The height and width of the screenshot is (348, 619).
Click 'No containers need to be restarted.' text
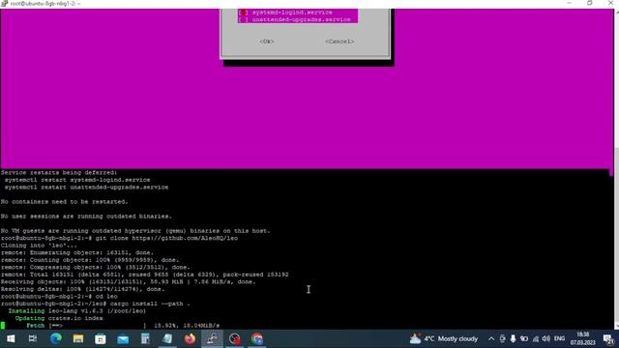pos(65,202)
